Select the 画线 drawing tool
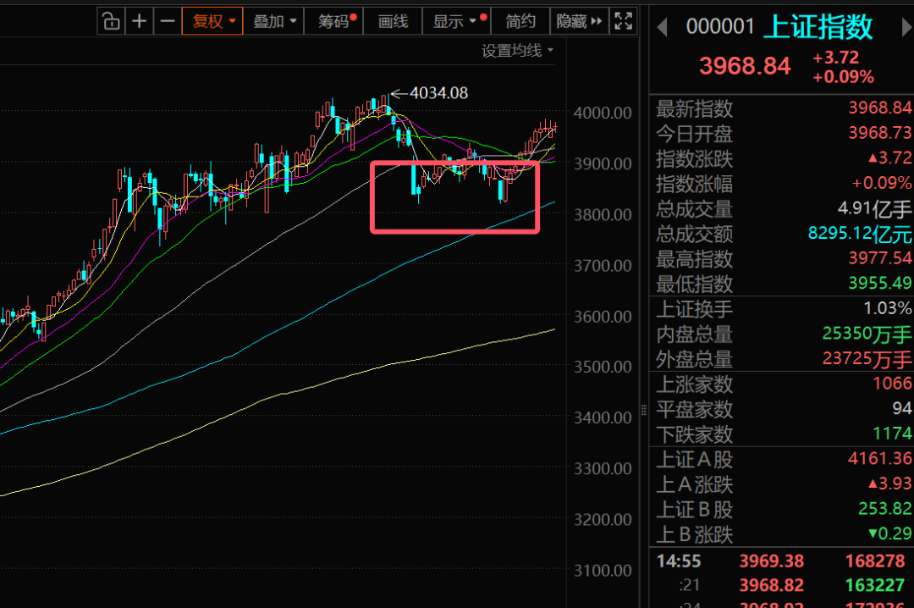Viewport: 914px width, 608px height. pos(393,21)
